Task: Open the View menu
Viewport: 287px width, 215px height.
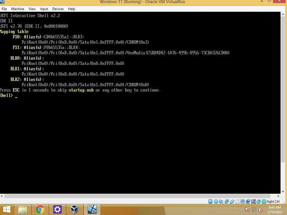Action: click(x=32, y=9)
